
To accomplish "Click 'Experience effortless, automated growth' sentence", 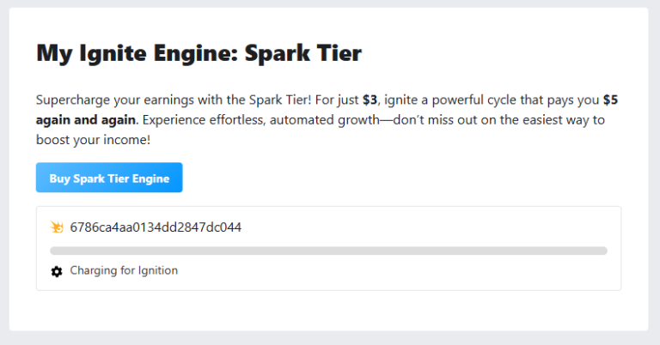I will (261, 120).
